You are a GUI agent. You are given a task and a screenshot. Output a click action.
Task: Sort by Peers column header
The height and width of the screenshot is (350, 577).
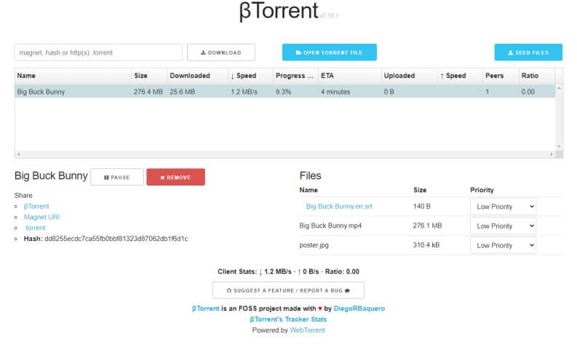click(501, 76)
